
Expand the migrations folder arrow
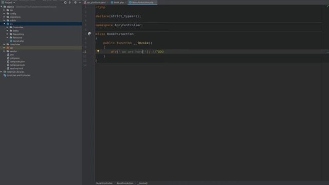pyautogui.click(x=5, y=17)
